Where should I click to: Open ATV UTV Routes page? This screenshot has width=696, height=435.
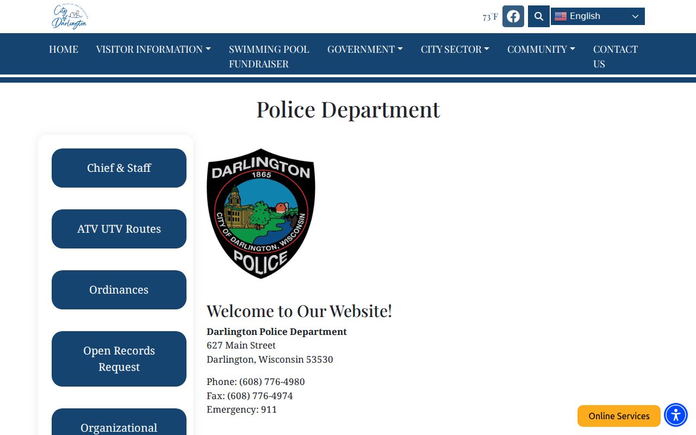coord(119,229)
